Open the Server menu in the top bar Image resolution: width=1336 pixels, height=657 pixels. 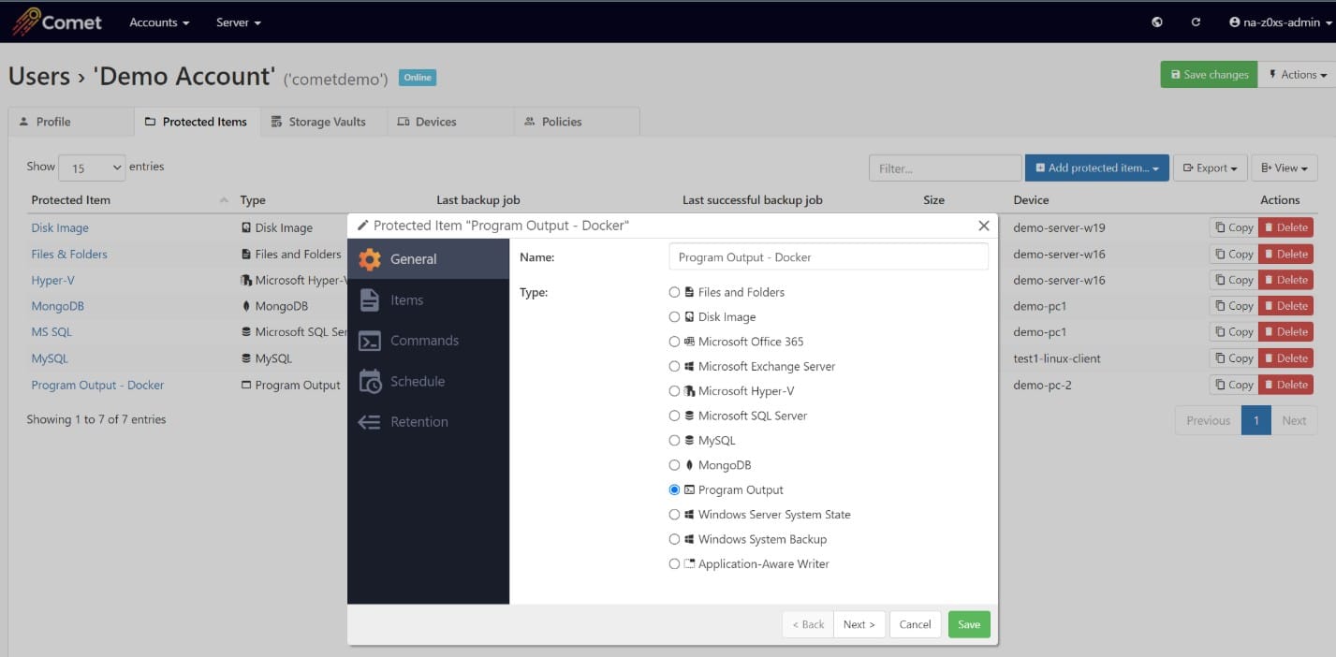[237, 22]
